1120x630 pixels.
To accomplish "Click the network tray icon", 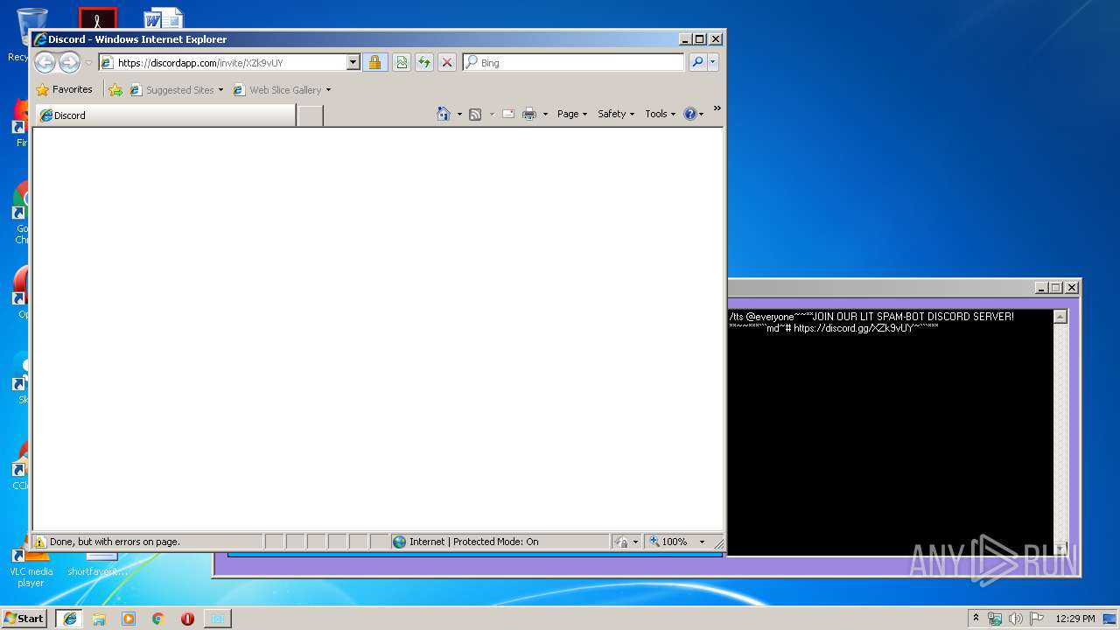I will pos(995,619).
